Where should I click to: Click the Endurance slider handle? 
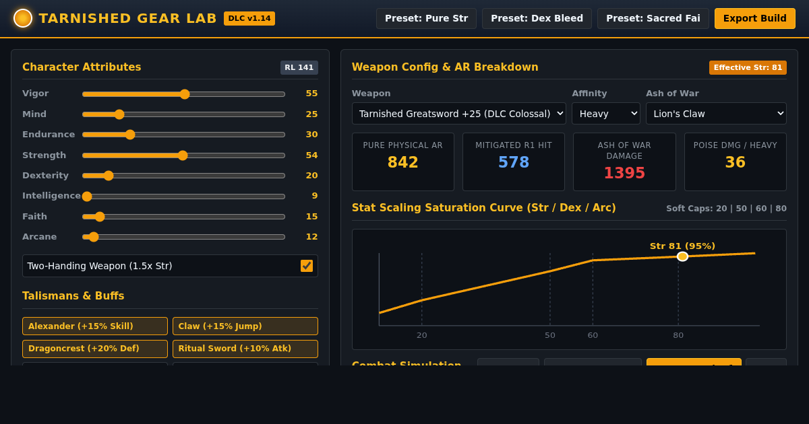pyautogui.click(x=130, y=135)
